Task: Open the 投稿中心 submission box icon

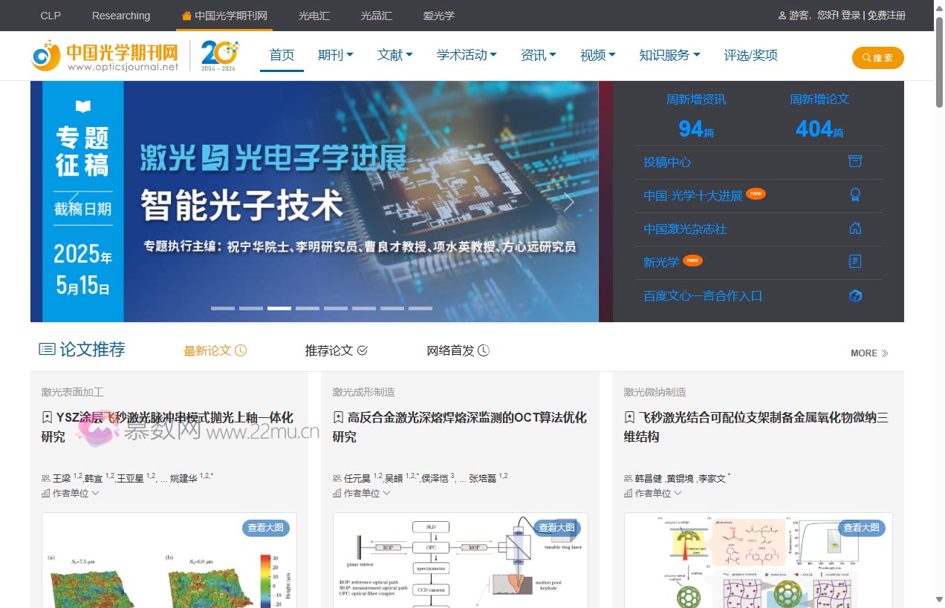Action: tap(855, 161)
